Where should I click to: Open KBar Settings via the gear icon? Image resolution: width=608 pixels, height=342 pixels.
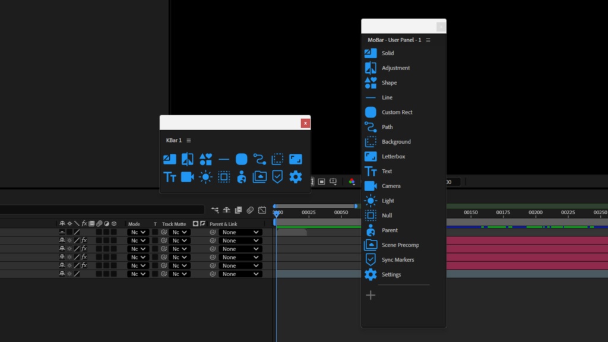[295, 176]
